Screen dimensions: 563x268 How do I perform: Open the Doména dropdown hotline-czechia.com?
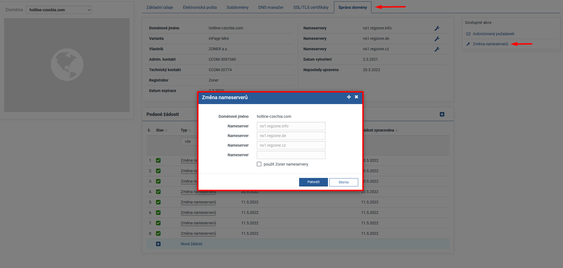point(59,10)
